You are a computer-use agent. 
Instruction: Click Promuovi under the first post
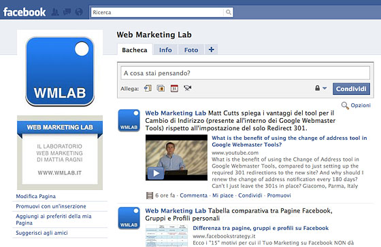pos(279,195)
